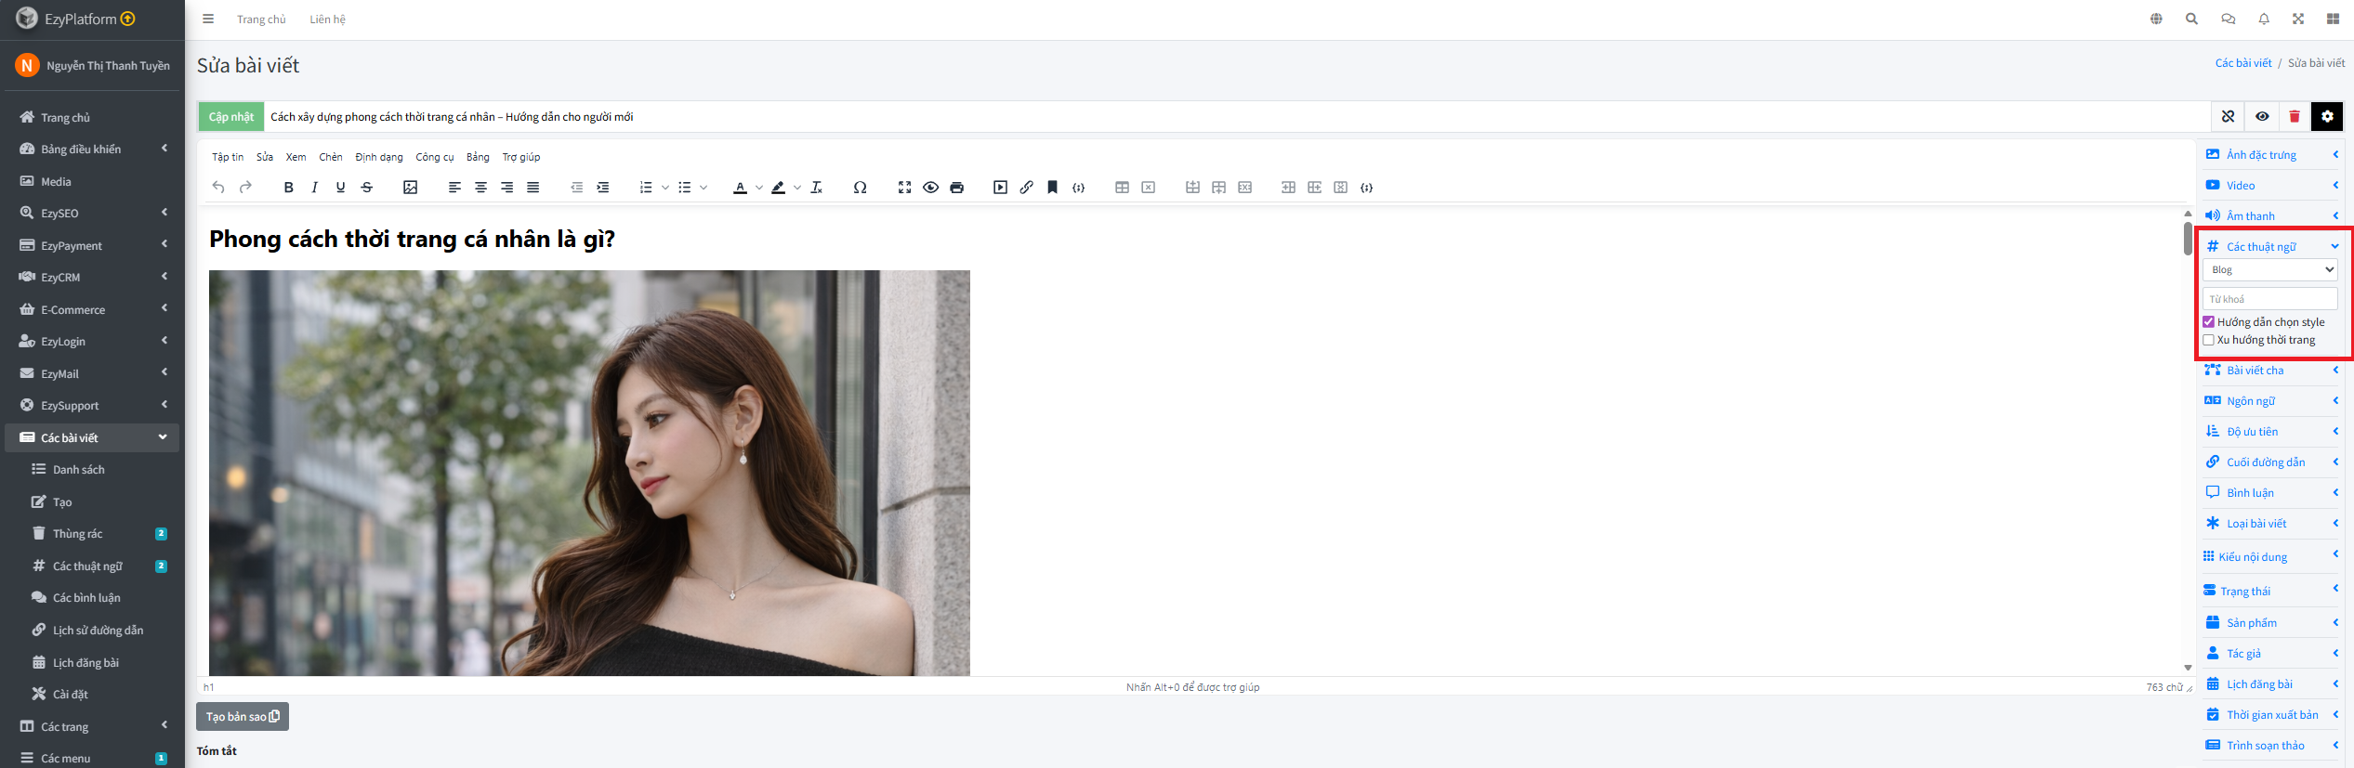Click the black settings gear icon
Image resolution: width=2354 pixels, height=768 pixels.
(x=2327, y=117)
